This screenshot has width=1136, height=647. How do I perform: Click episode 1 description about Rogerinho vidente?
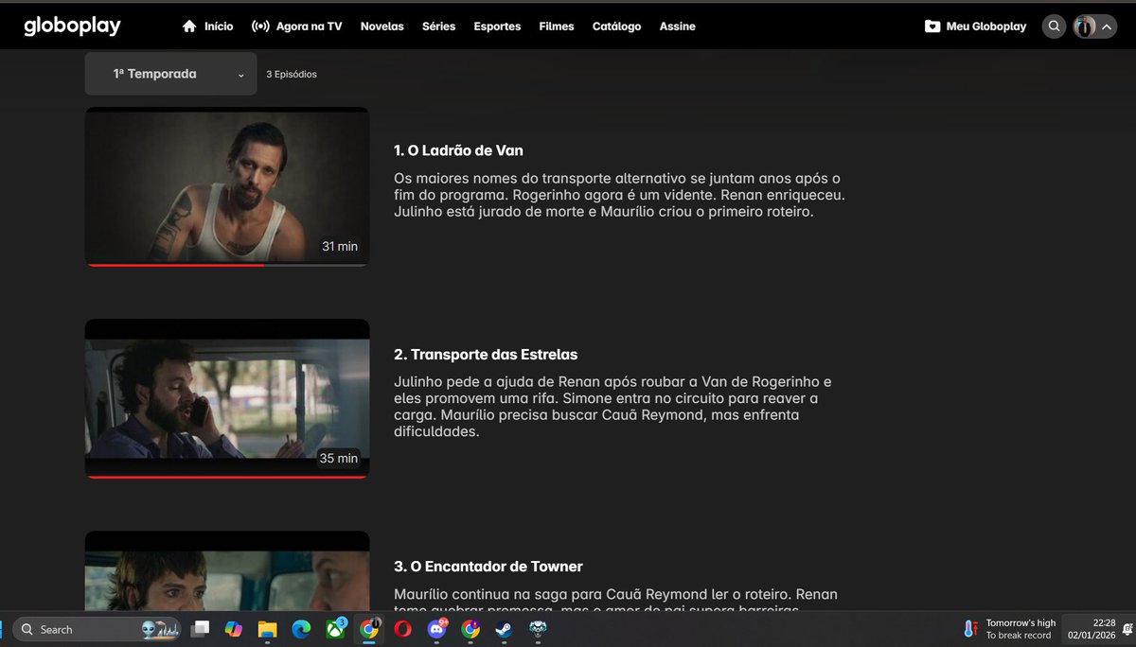(619, 195)
